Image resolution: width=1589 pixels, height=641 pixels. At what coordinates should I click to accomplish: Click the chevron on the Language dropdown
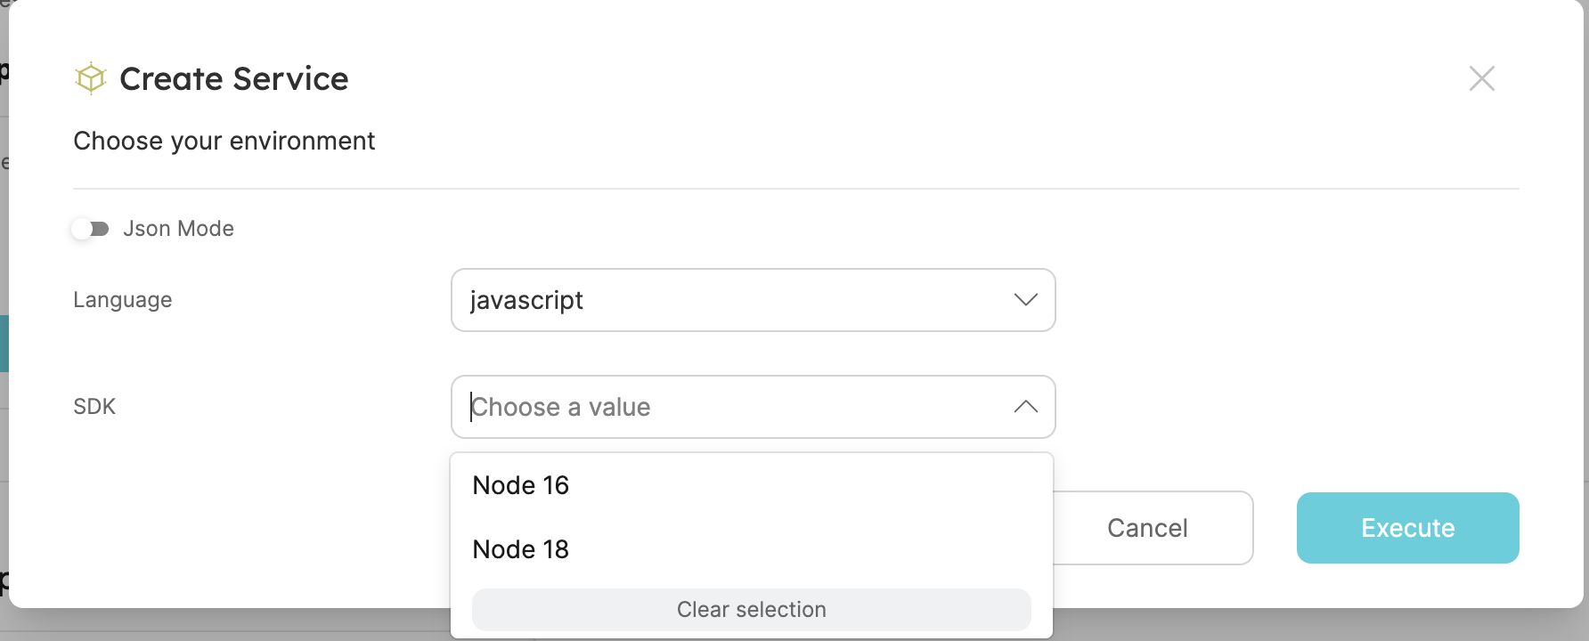click(x=1025, y=300)
